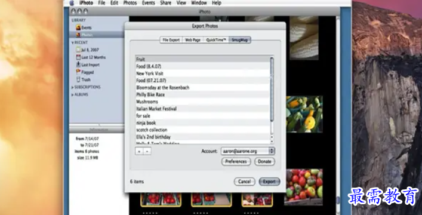Open the Help menu
Screen dimensions: 422x215
[217, 3]
